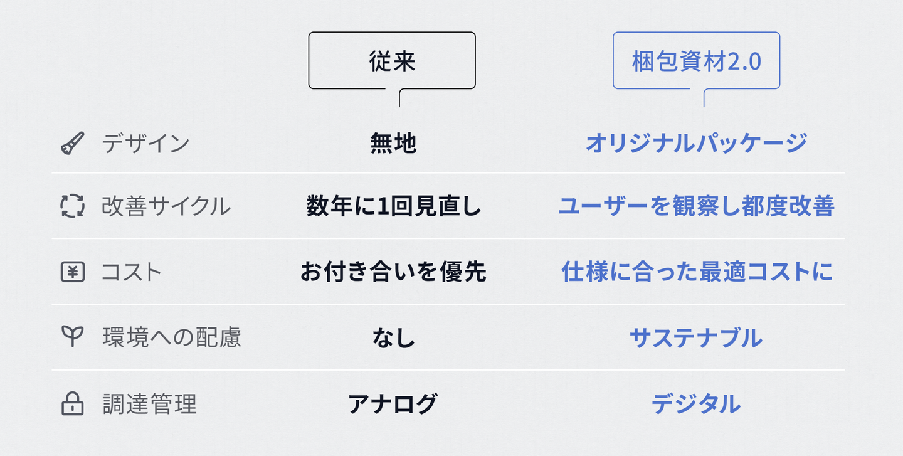Select the 梱包資材2.0 column header box
Screen dimensions: 903x456
(696, 61)
